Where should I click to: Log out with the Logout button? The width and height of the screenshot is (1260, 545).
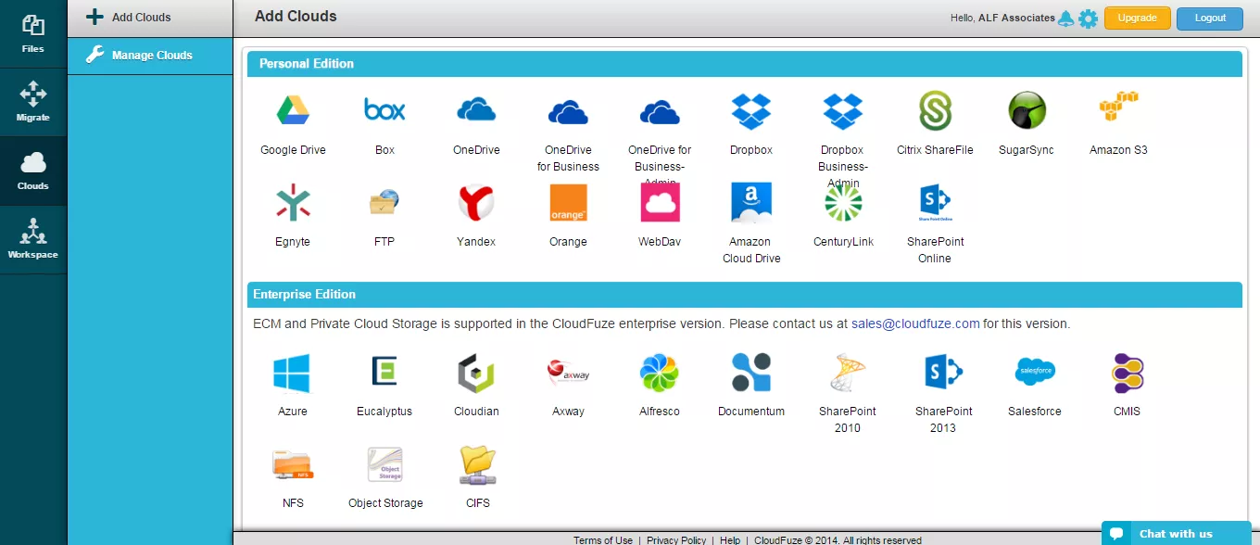(1210, 19)
